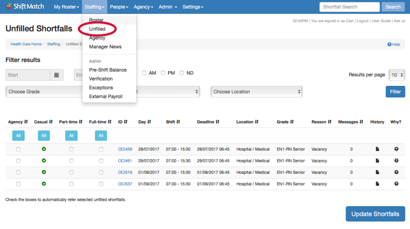Expand the top-bar Admin menu
The image size is (410, 229).
coord(168,7)
